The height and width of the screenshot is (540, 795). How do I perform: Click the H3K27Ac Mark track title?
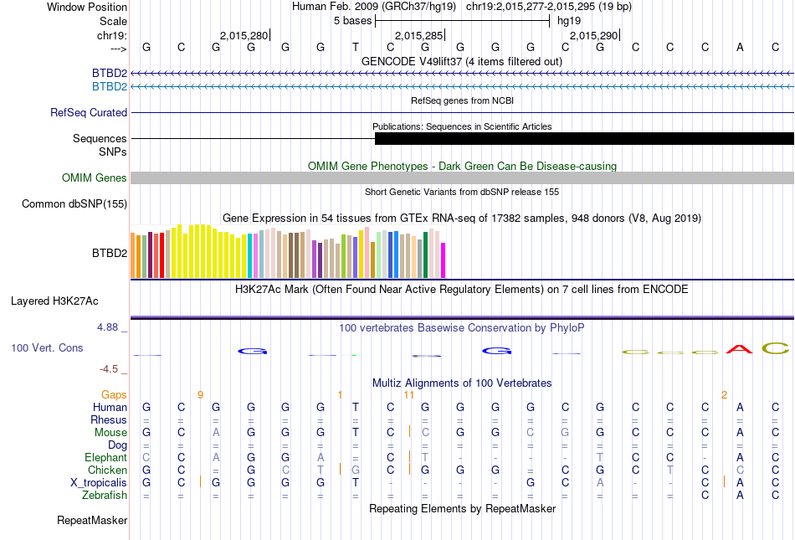(x=462, y=289)
